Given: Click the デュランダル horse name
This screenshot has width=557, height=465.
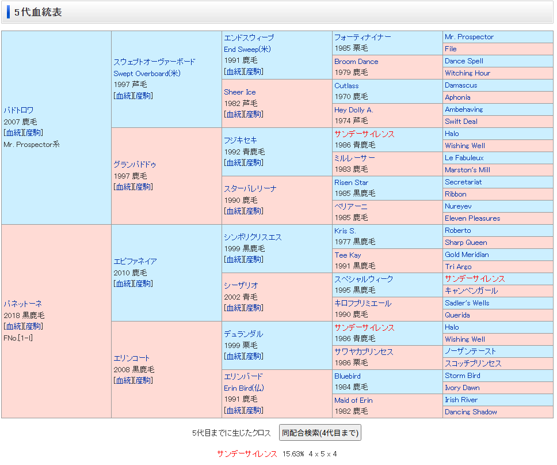Looking at the screenshot, I should 243,334.
